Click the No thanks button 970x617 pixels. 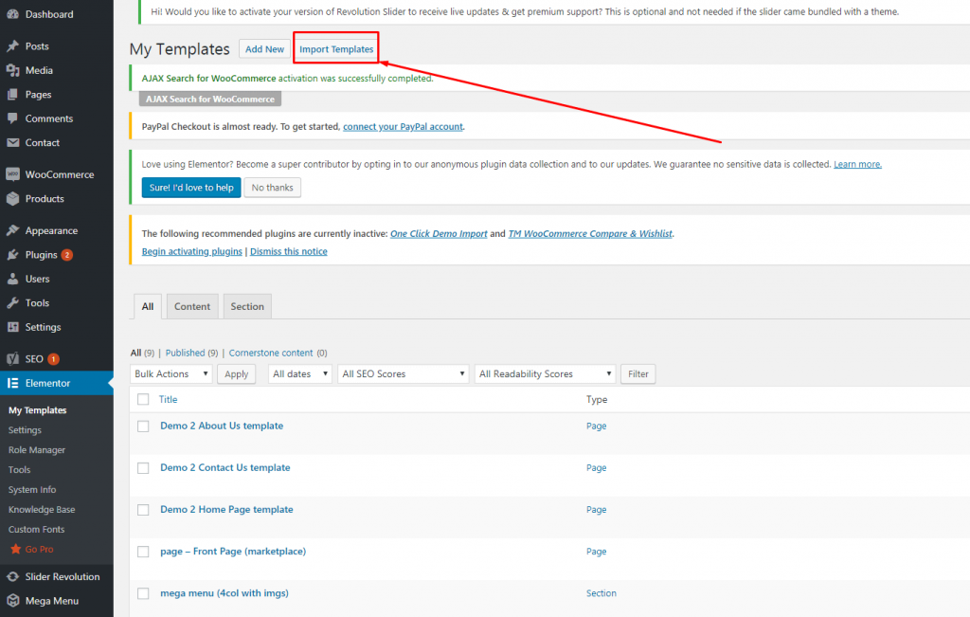pyautogui.click(x=272, y=188)
